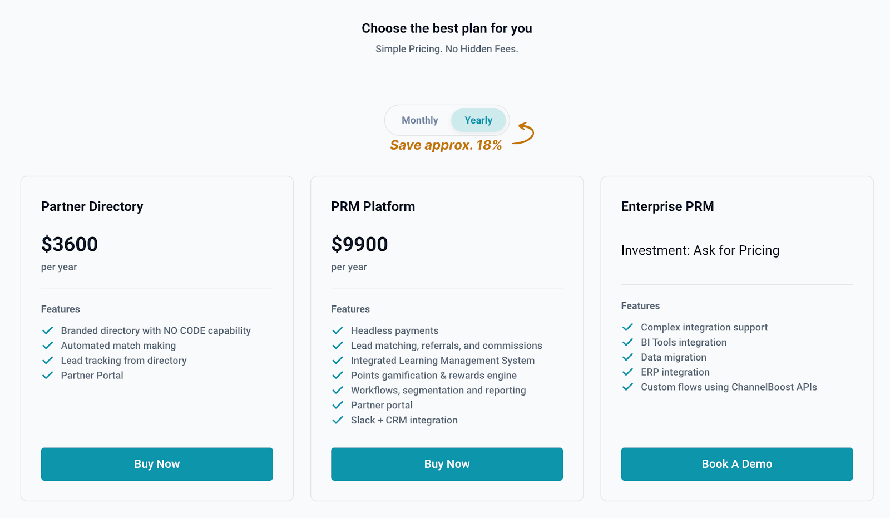Click the $9900 price
This screenshot has height=518, width=890.
pos(359,244)
